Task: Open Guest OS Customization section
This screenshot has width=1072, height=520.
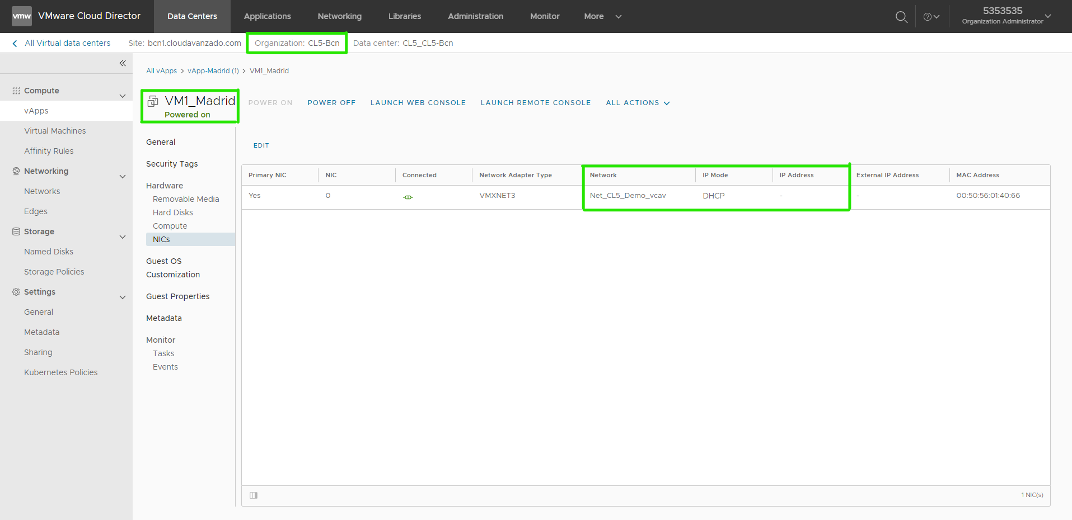Action: click(173, 268)
